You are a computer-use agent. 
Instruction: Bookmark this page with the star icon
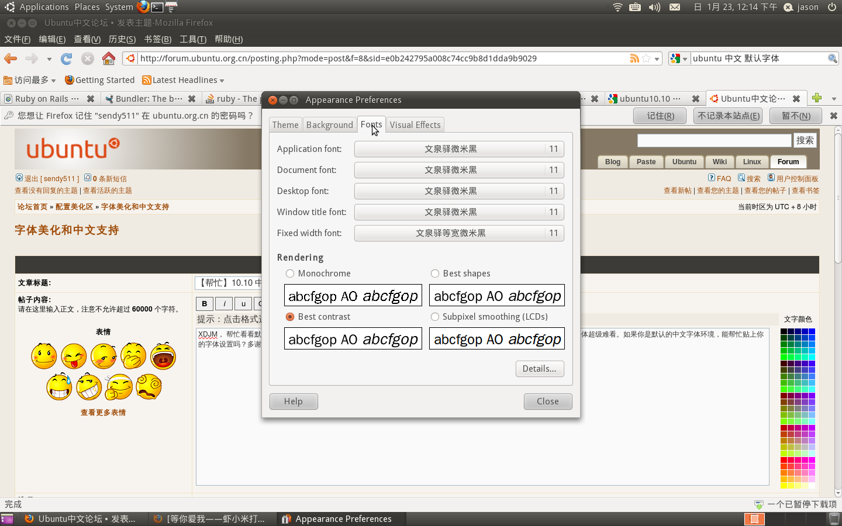(x=646, y=58)
